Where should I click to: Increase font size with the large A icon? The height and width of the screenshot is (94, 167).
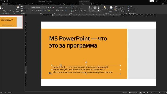coord(49,8)
